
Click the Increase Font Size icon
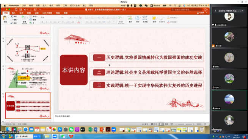pos(71,17)
